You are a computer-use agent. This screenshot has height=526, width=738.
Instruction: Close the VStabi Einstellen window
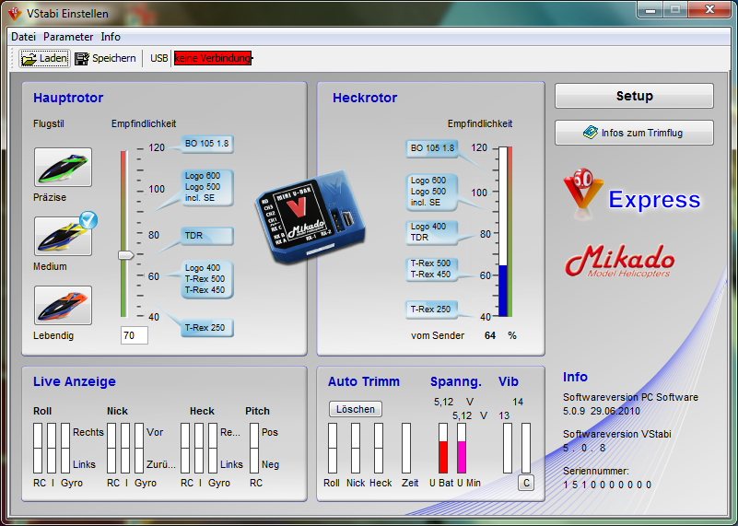tap(709, 9)
